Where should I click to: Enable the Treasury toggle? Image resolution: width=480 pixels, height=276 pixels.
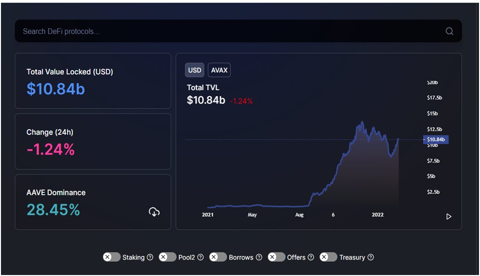pyautogui.click(x=328, y=257)
